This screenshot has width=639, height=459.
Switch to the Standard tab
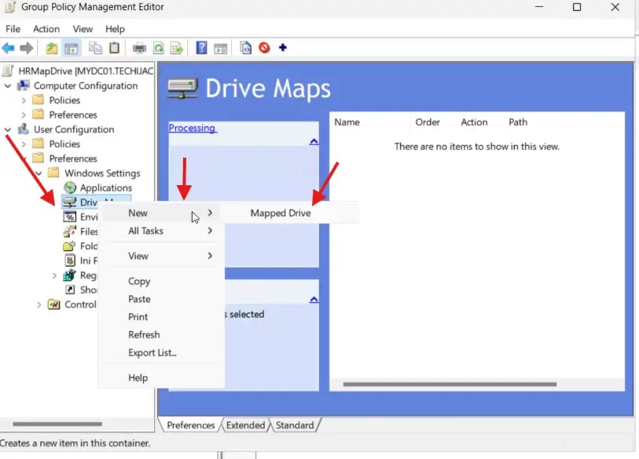click(295, 425)
